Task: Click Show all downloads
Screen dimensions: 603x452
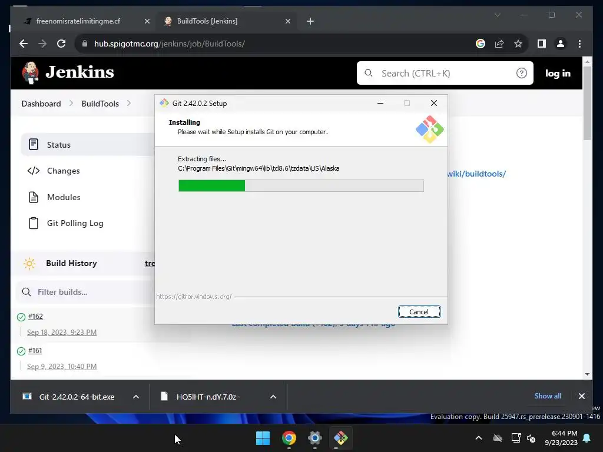Action: tap(548, 396)
